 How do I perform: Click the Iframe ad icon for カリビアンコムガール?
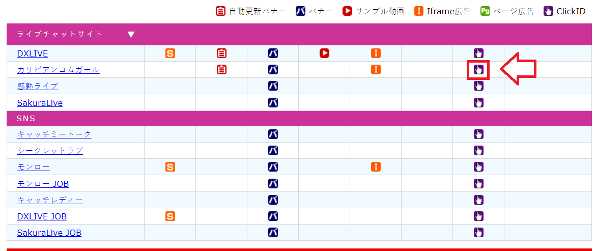376,70
